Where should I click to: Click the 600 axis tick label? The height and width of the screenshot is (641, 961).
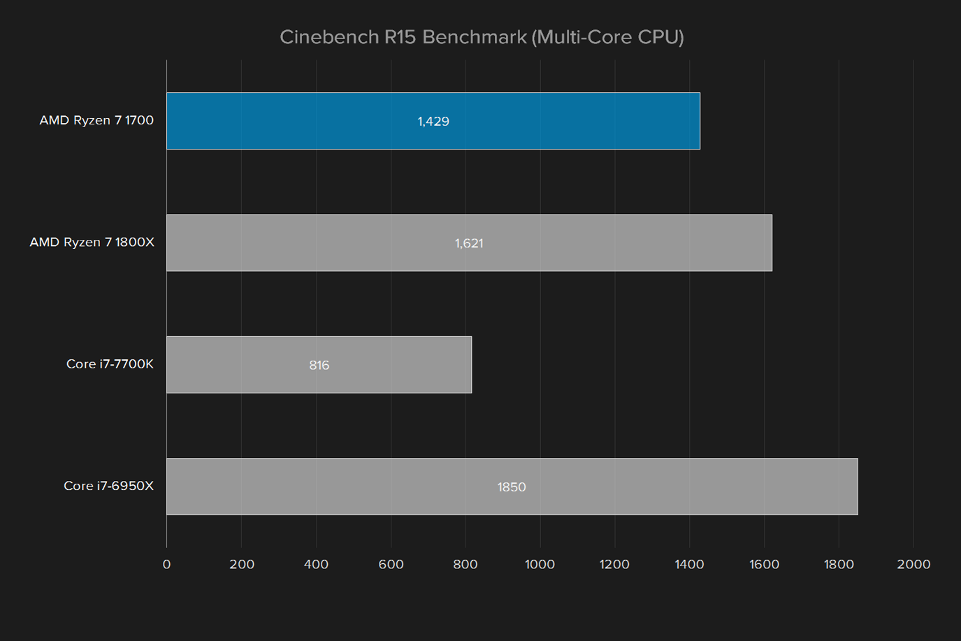click(391, 564)
